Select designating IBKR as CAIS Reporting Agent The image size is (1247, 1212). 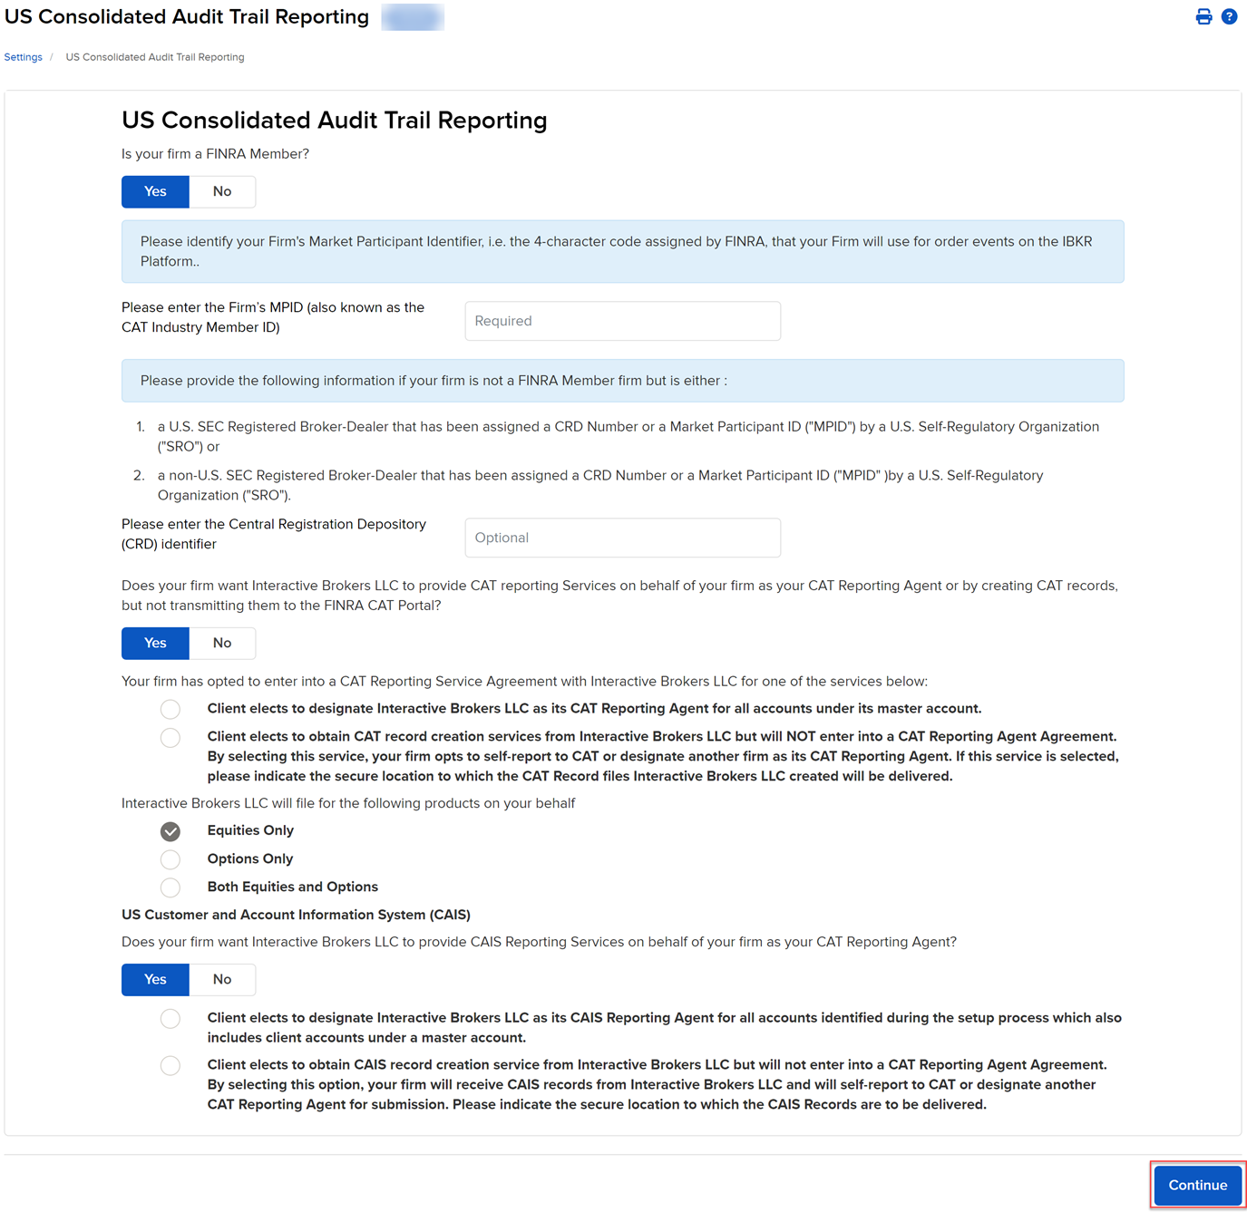170,1019
